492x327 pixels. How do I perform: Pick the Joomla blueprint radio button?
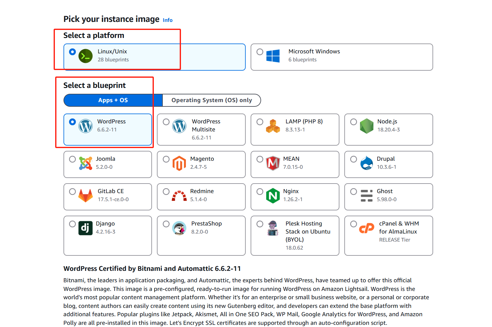(x=72, y=159)
